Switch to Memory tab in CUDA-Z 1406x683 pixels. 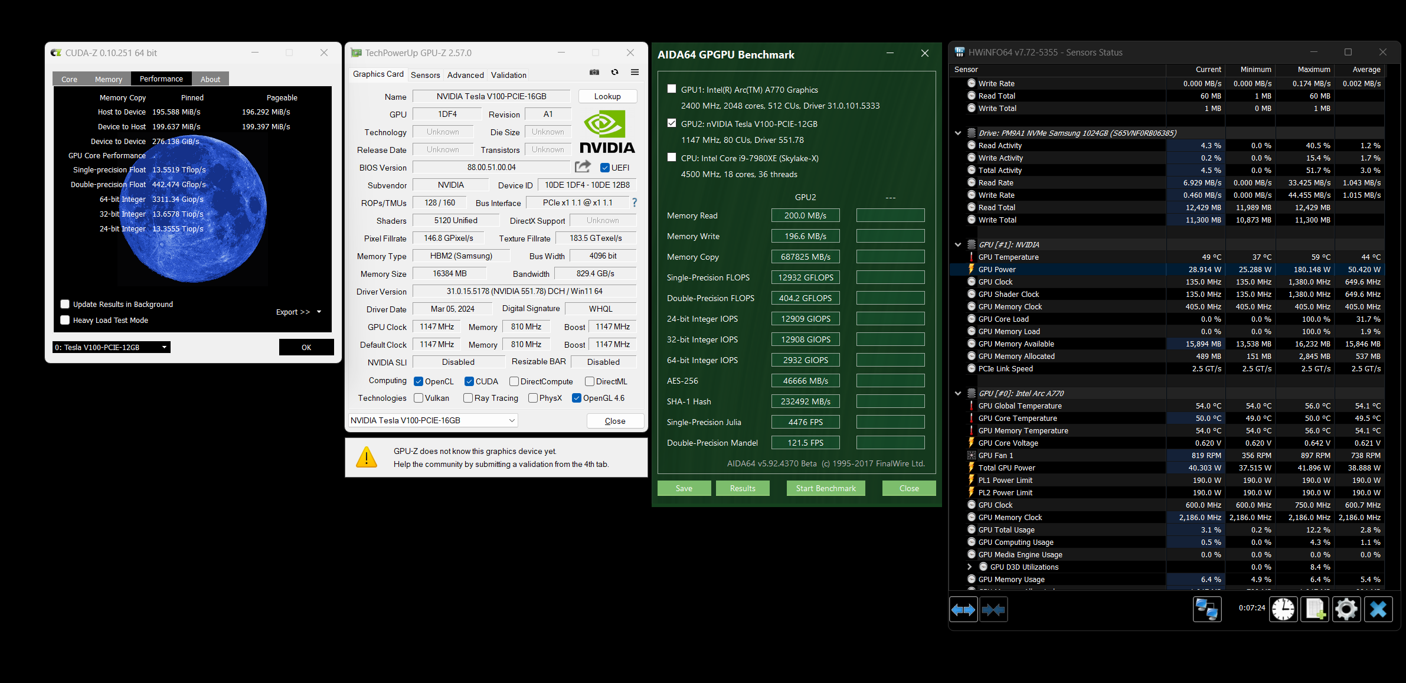pos(109,79)
